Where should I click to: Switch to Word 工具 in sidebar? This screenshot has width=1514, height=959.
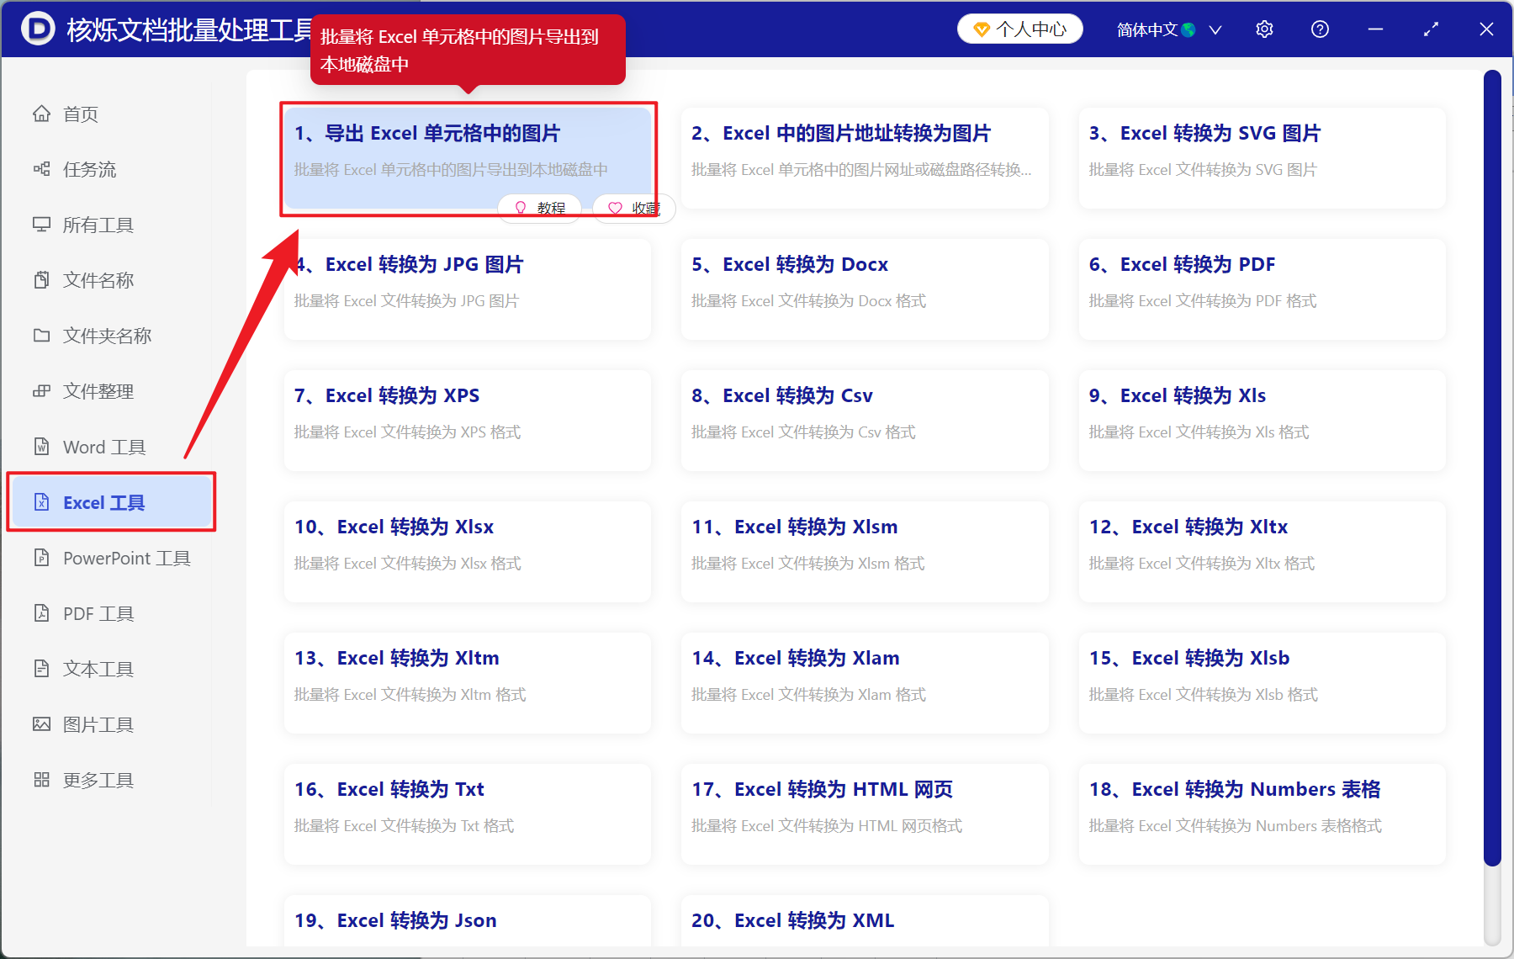pos(104,447)
